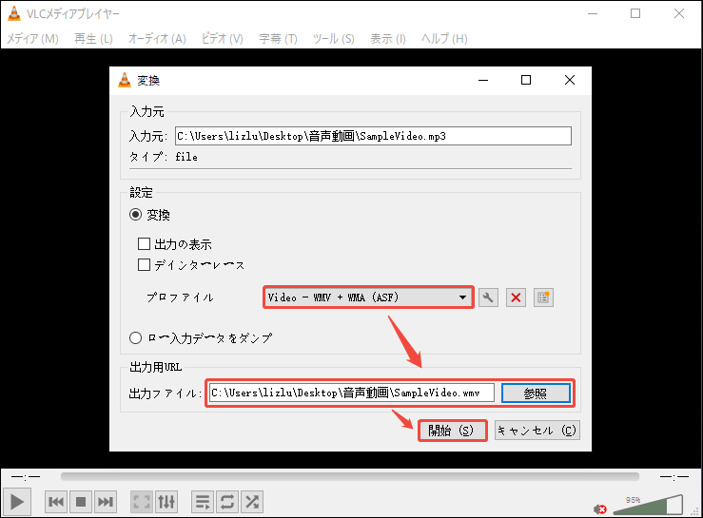
Task: Click the previous track button
Action: [x=56, y=502]
